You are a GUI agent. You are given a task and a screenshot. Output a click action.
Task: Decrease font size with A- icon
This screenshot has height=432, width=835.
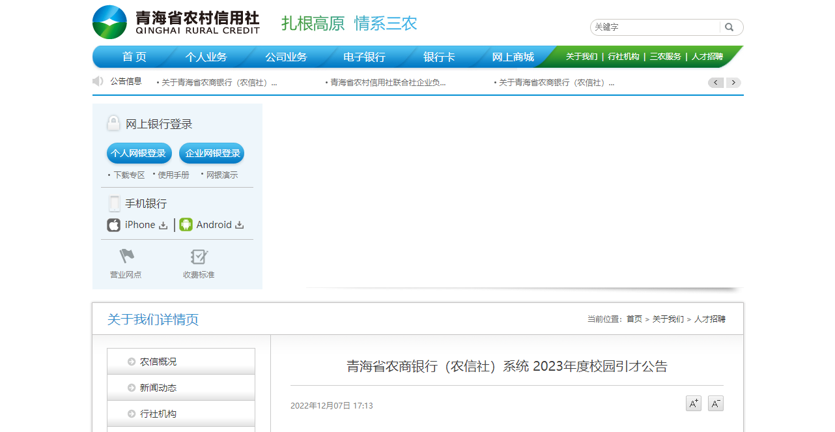click(x=715, y=404)
